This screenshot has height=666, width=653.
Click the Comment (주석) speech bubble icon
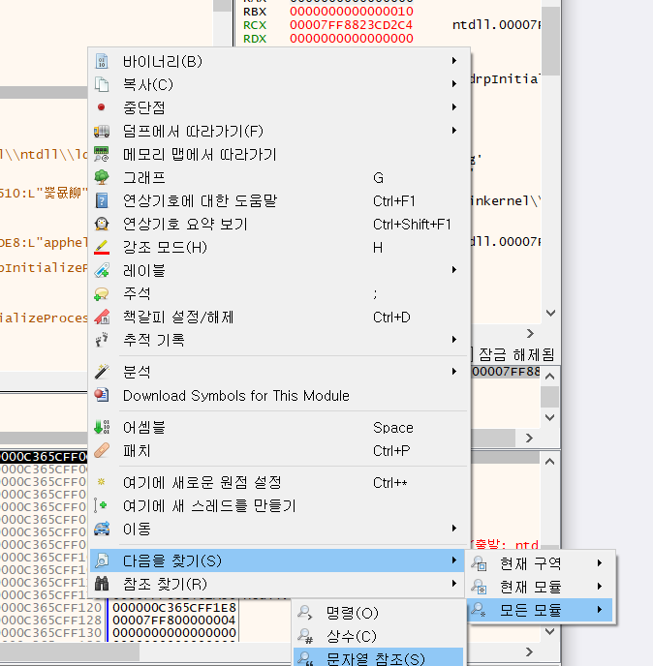[x=102, y=293]
